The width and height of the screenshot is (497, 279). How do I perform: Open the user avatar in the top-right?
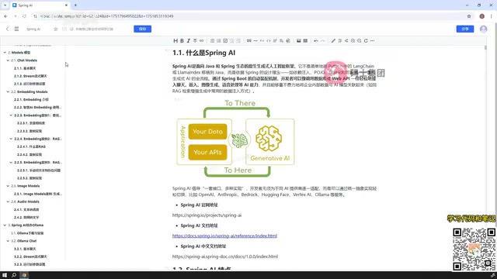483,29
